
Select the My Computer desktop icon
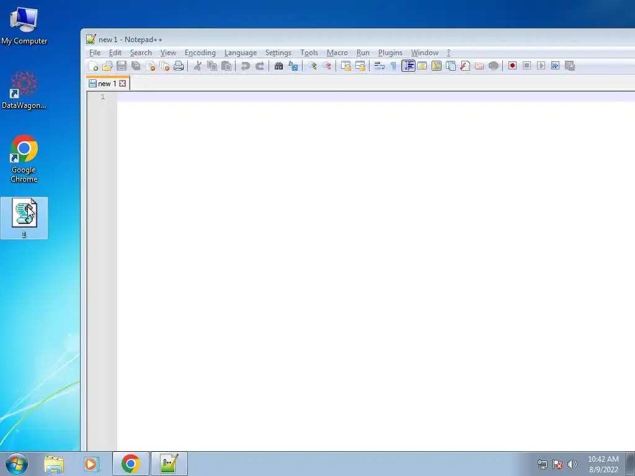24,25
